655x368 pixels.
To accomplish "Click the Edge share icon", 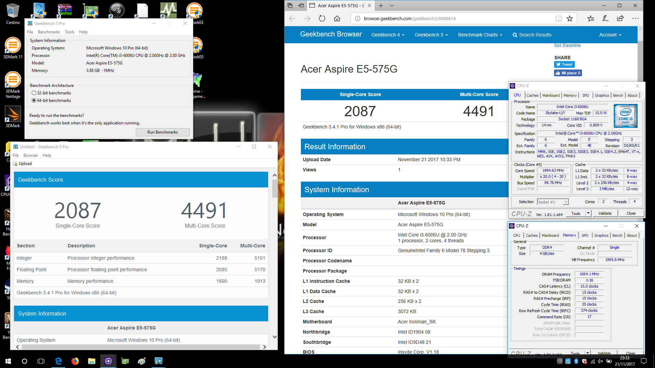I will (620, 18).
